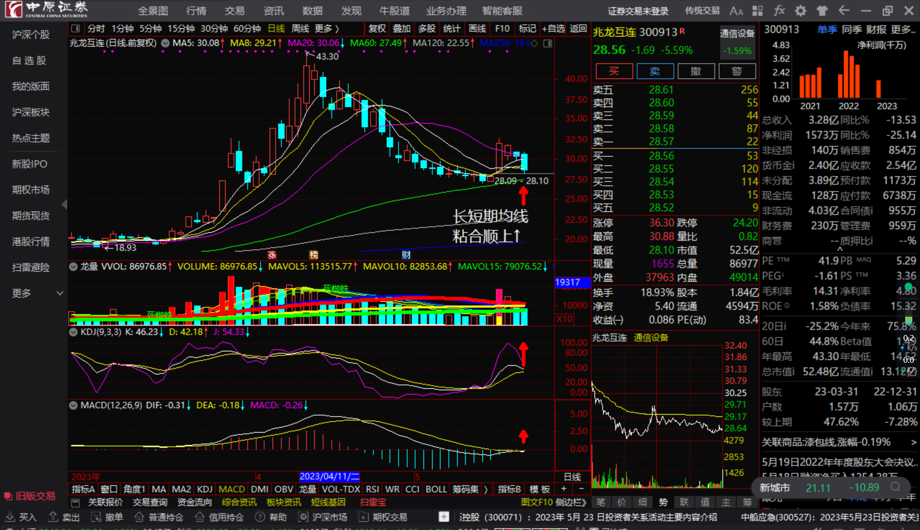920x530 pixels.
Task: Open the 交易 menu
Action: point(235,11)
